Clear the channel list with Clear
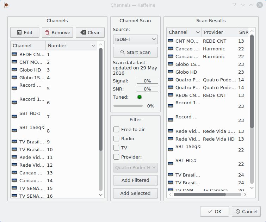266x222 pixels. click(90, 32)
